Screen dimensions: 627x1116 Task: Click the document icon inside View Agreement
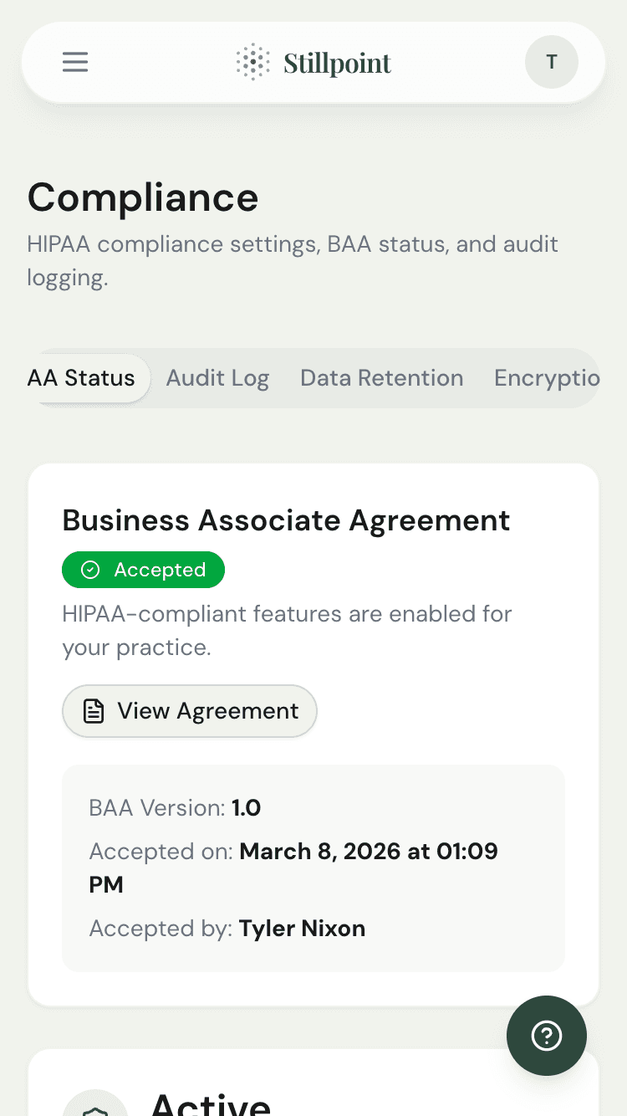[94, 710]
